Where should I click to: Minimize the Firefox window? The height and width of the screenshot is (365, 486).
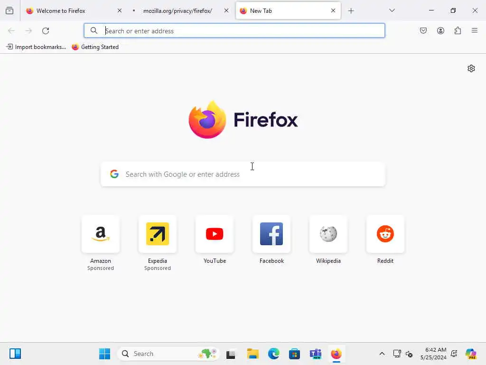431,10
